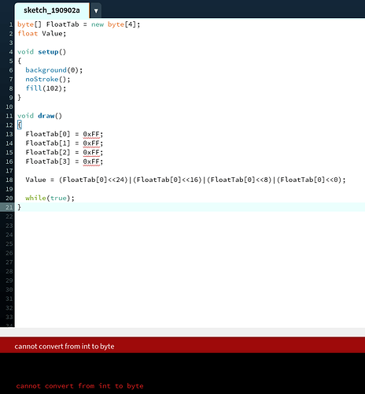The height and width of the screenshot is (394, 365).
Task: Click line 1 byte[] FloatTab declaration
Action: point(79,24)
